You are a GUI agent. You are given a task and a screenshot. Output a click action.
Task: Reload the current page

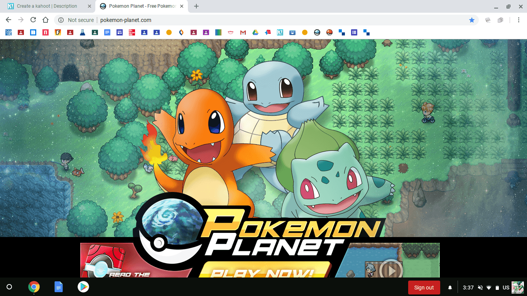[x=33, y=20]
